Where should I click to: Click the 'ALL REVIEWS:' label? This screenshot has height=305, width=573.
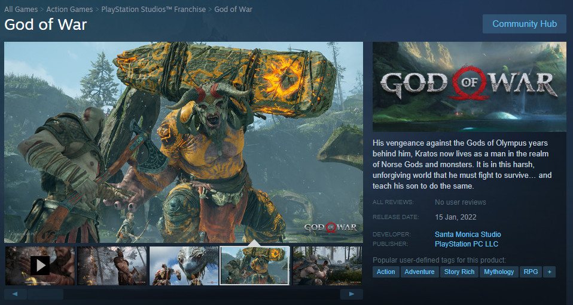tap(393, 202)
